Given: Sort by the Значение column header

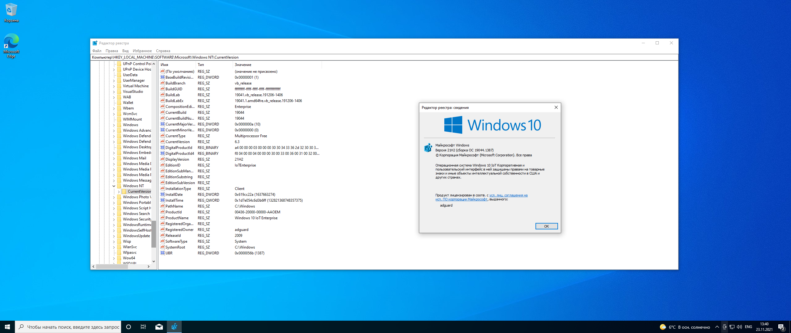Looking at the screenshot, I should tap(277, 65).
